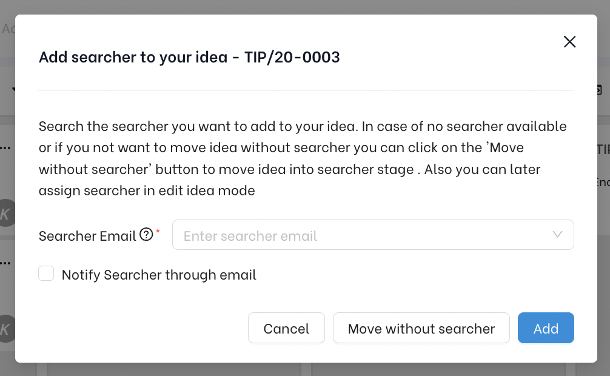Focus the Enter searcher email field

point(373,235)
